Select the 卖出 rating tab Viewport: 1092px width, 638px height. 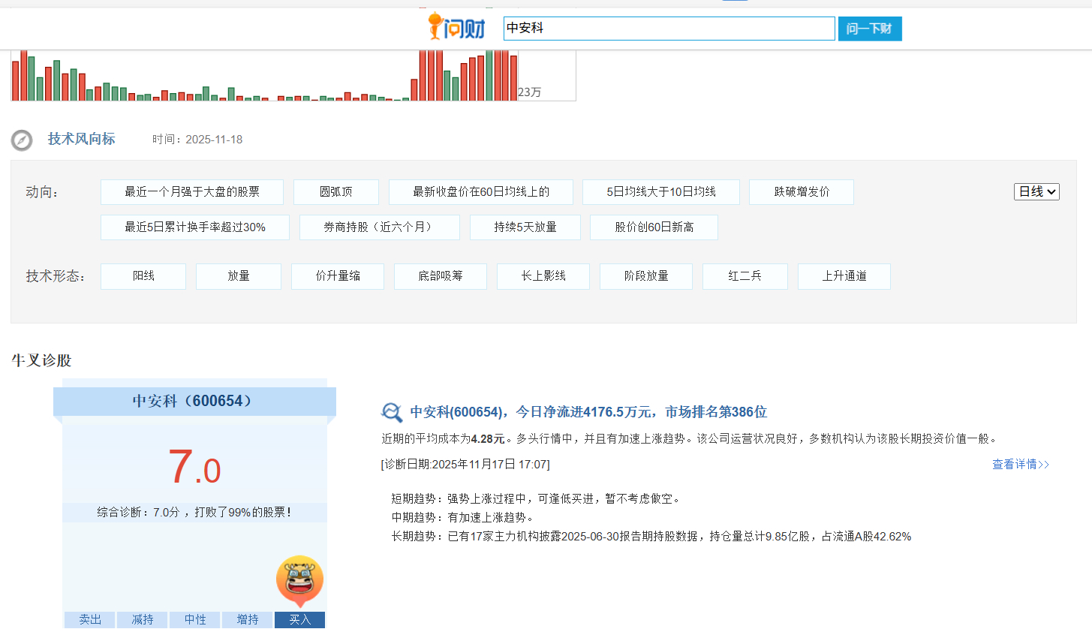(x=90, y=619)
